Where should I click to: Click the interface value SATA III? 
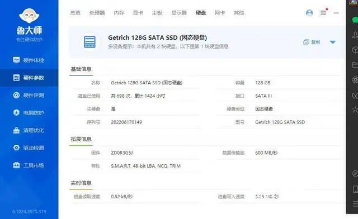point(263,96)
